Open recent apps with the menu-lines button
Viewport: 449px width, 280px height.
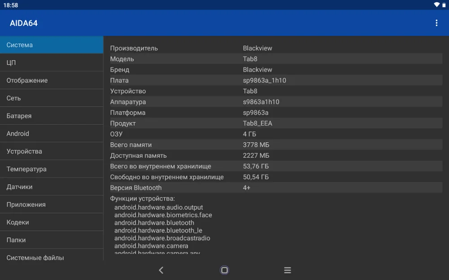click(287, 270)
